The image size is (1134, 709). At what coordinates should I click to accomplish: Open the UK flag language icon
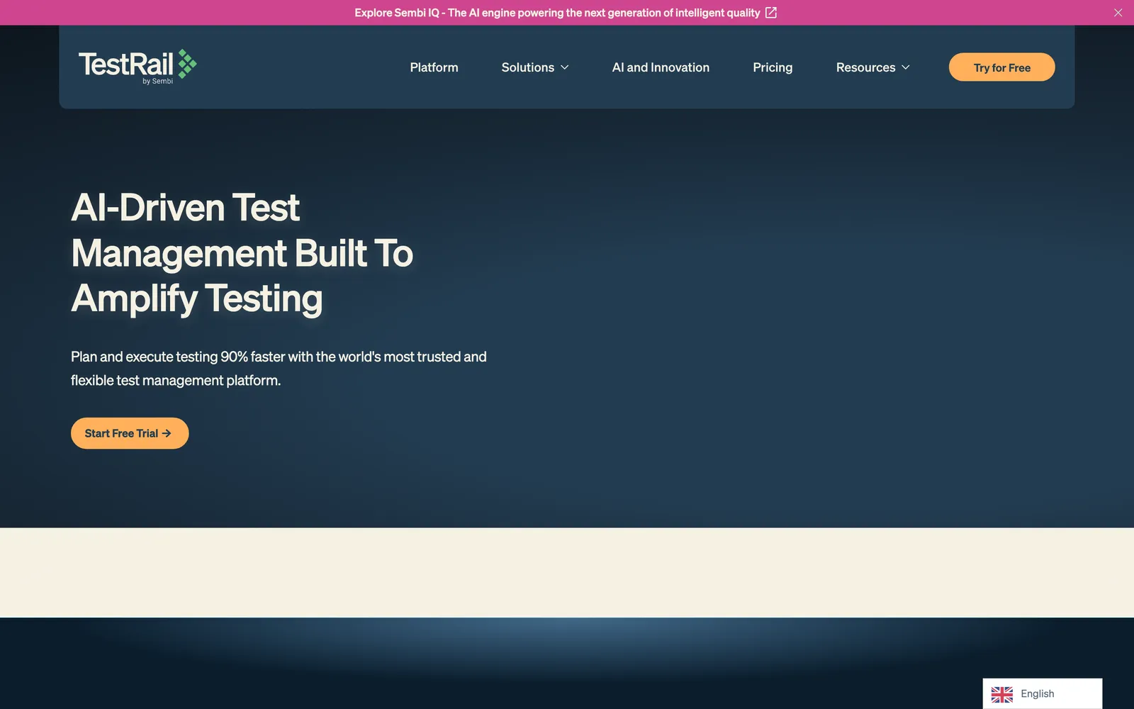coord(1001,694)
